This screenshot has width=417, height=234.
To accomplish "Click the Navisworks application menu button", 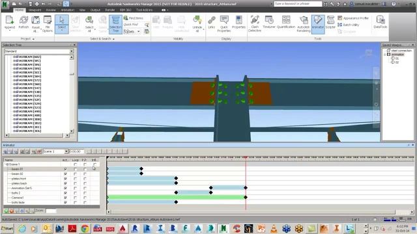I will click(x=5, y=5).
